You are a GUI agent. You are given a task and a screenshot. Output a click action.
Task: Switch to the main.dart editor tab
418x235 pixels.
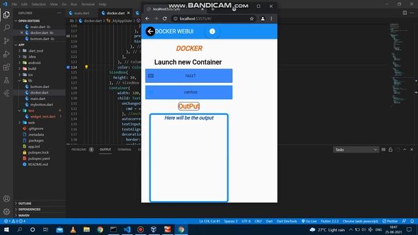[x=82, y=13]
